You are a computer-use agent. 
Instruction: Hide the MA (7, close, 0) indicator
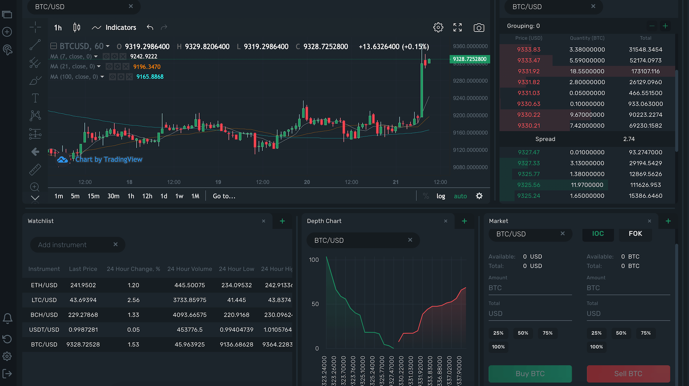pos(106,56)
